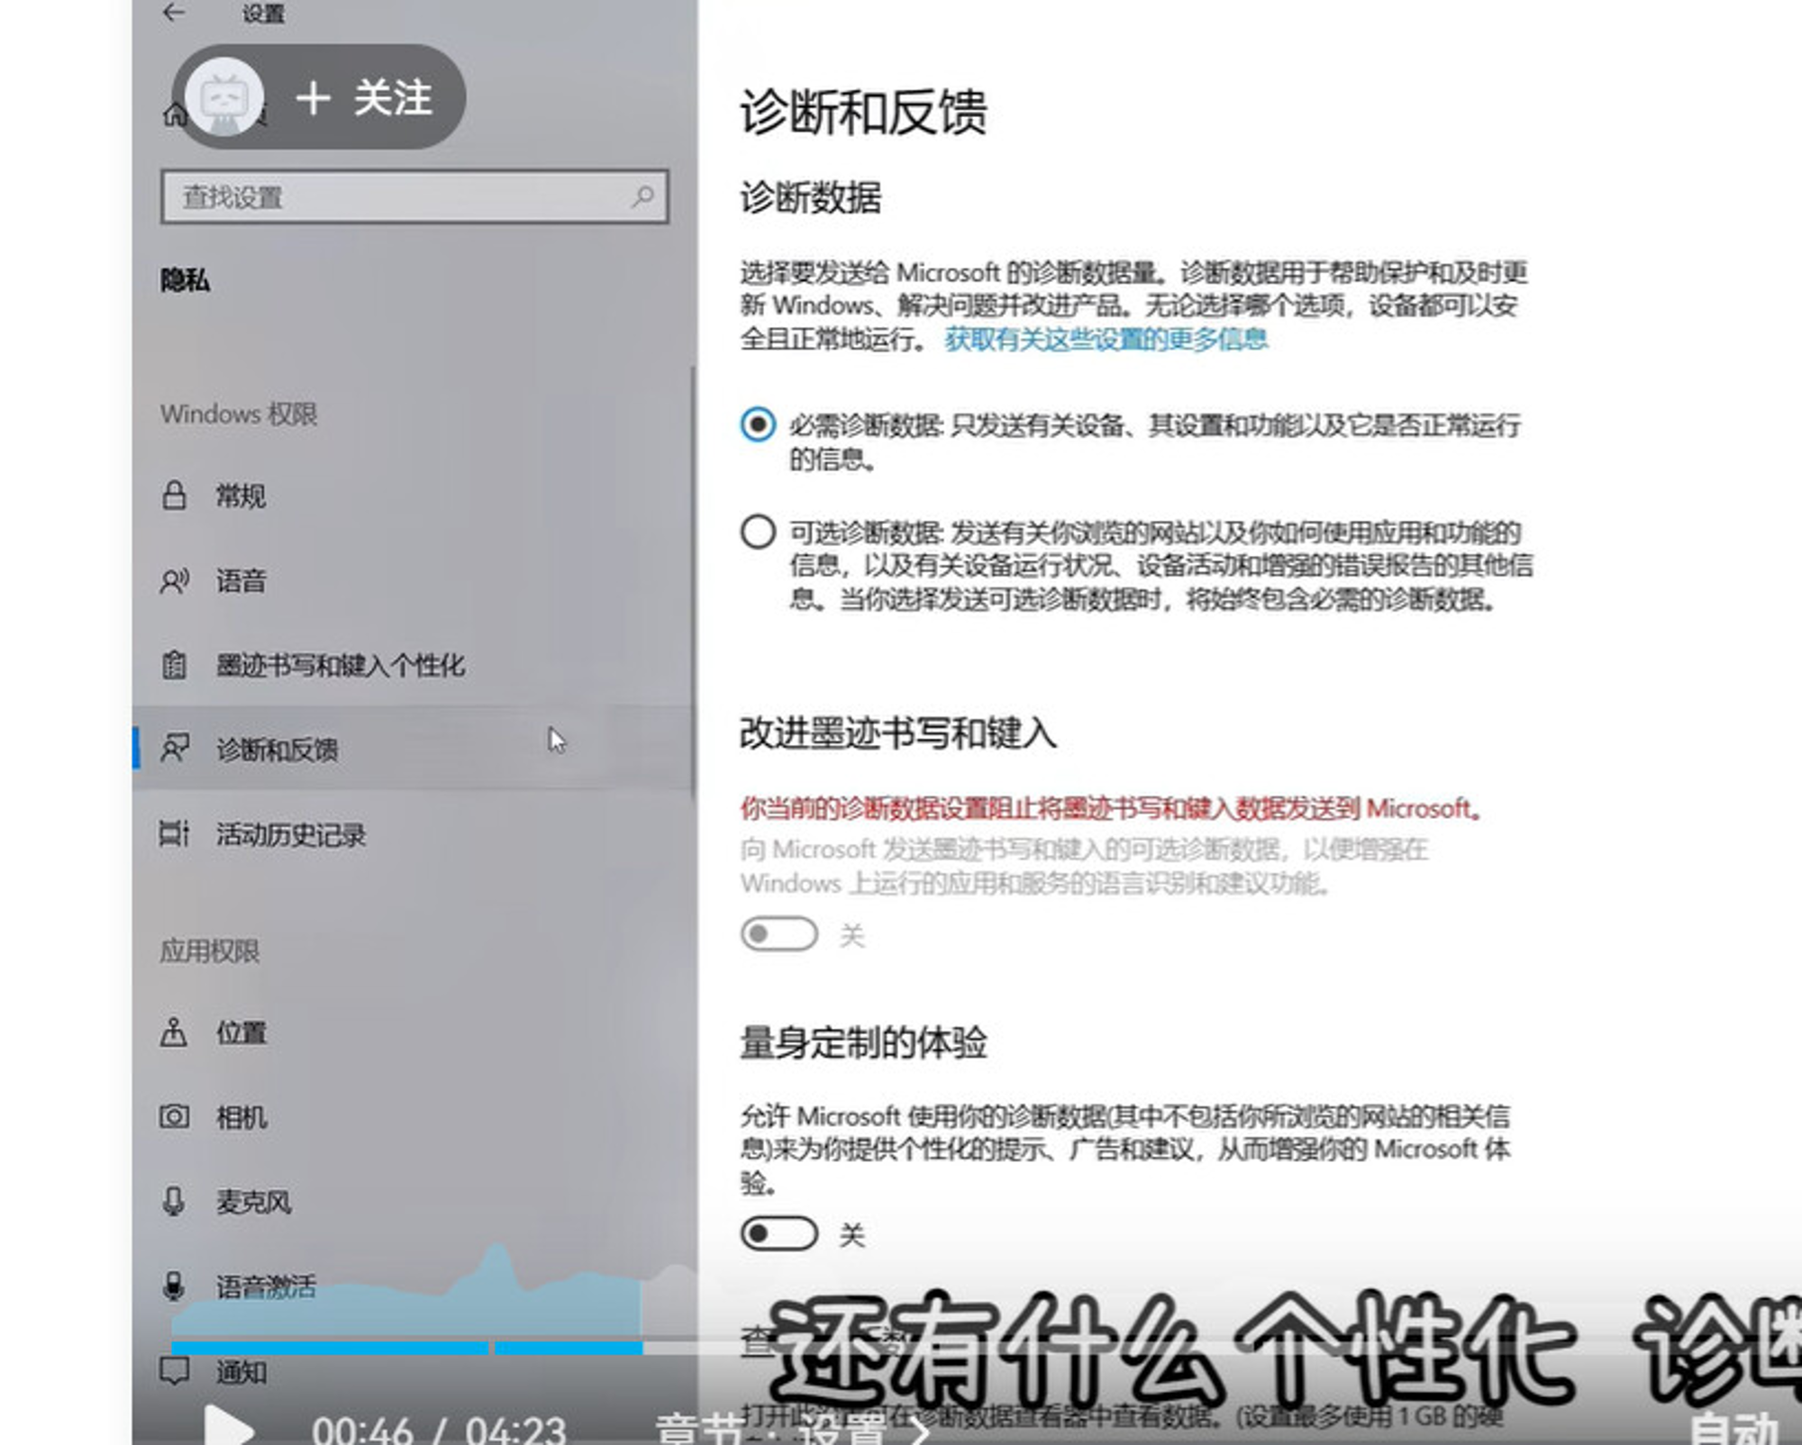Click the message icon beside 通知
The width and height of the screenshot is (1802, 1445).
[174, 1371]
